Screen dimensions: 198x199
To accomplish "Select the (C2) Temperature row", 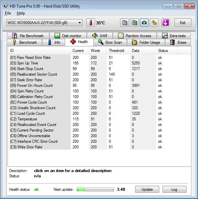I will (100, 119).
